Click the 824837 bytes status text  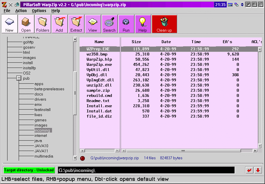[171, 158]
